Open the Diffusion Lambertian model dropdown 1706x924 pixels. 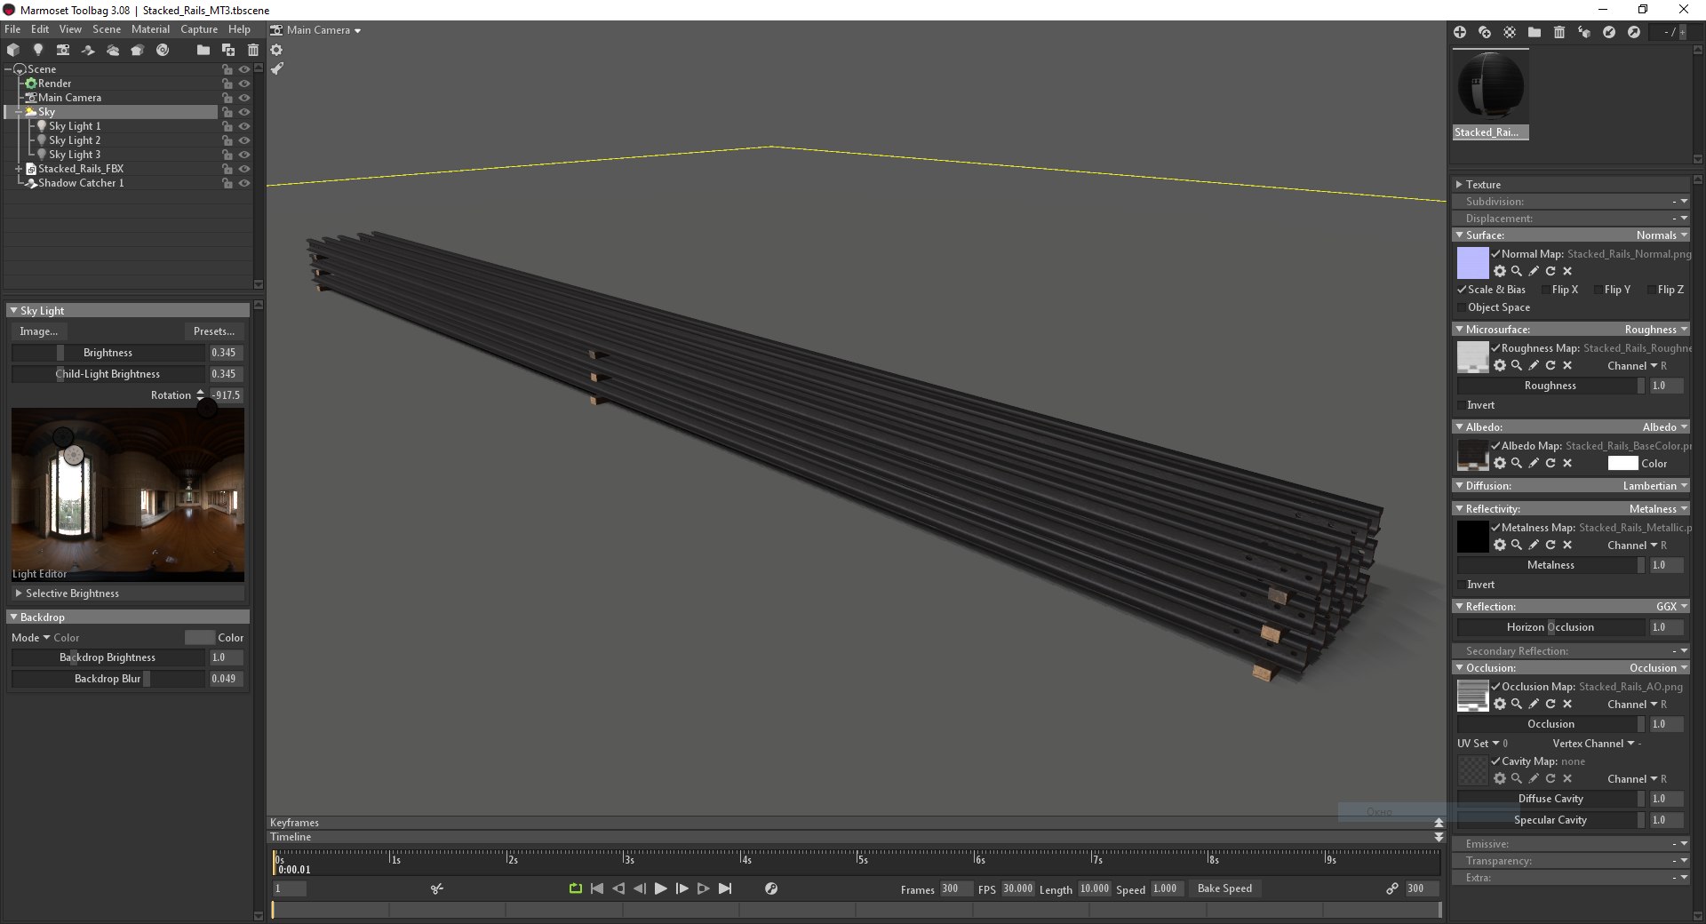(1655, 486)
